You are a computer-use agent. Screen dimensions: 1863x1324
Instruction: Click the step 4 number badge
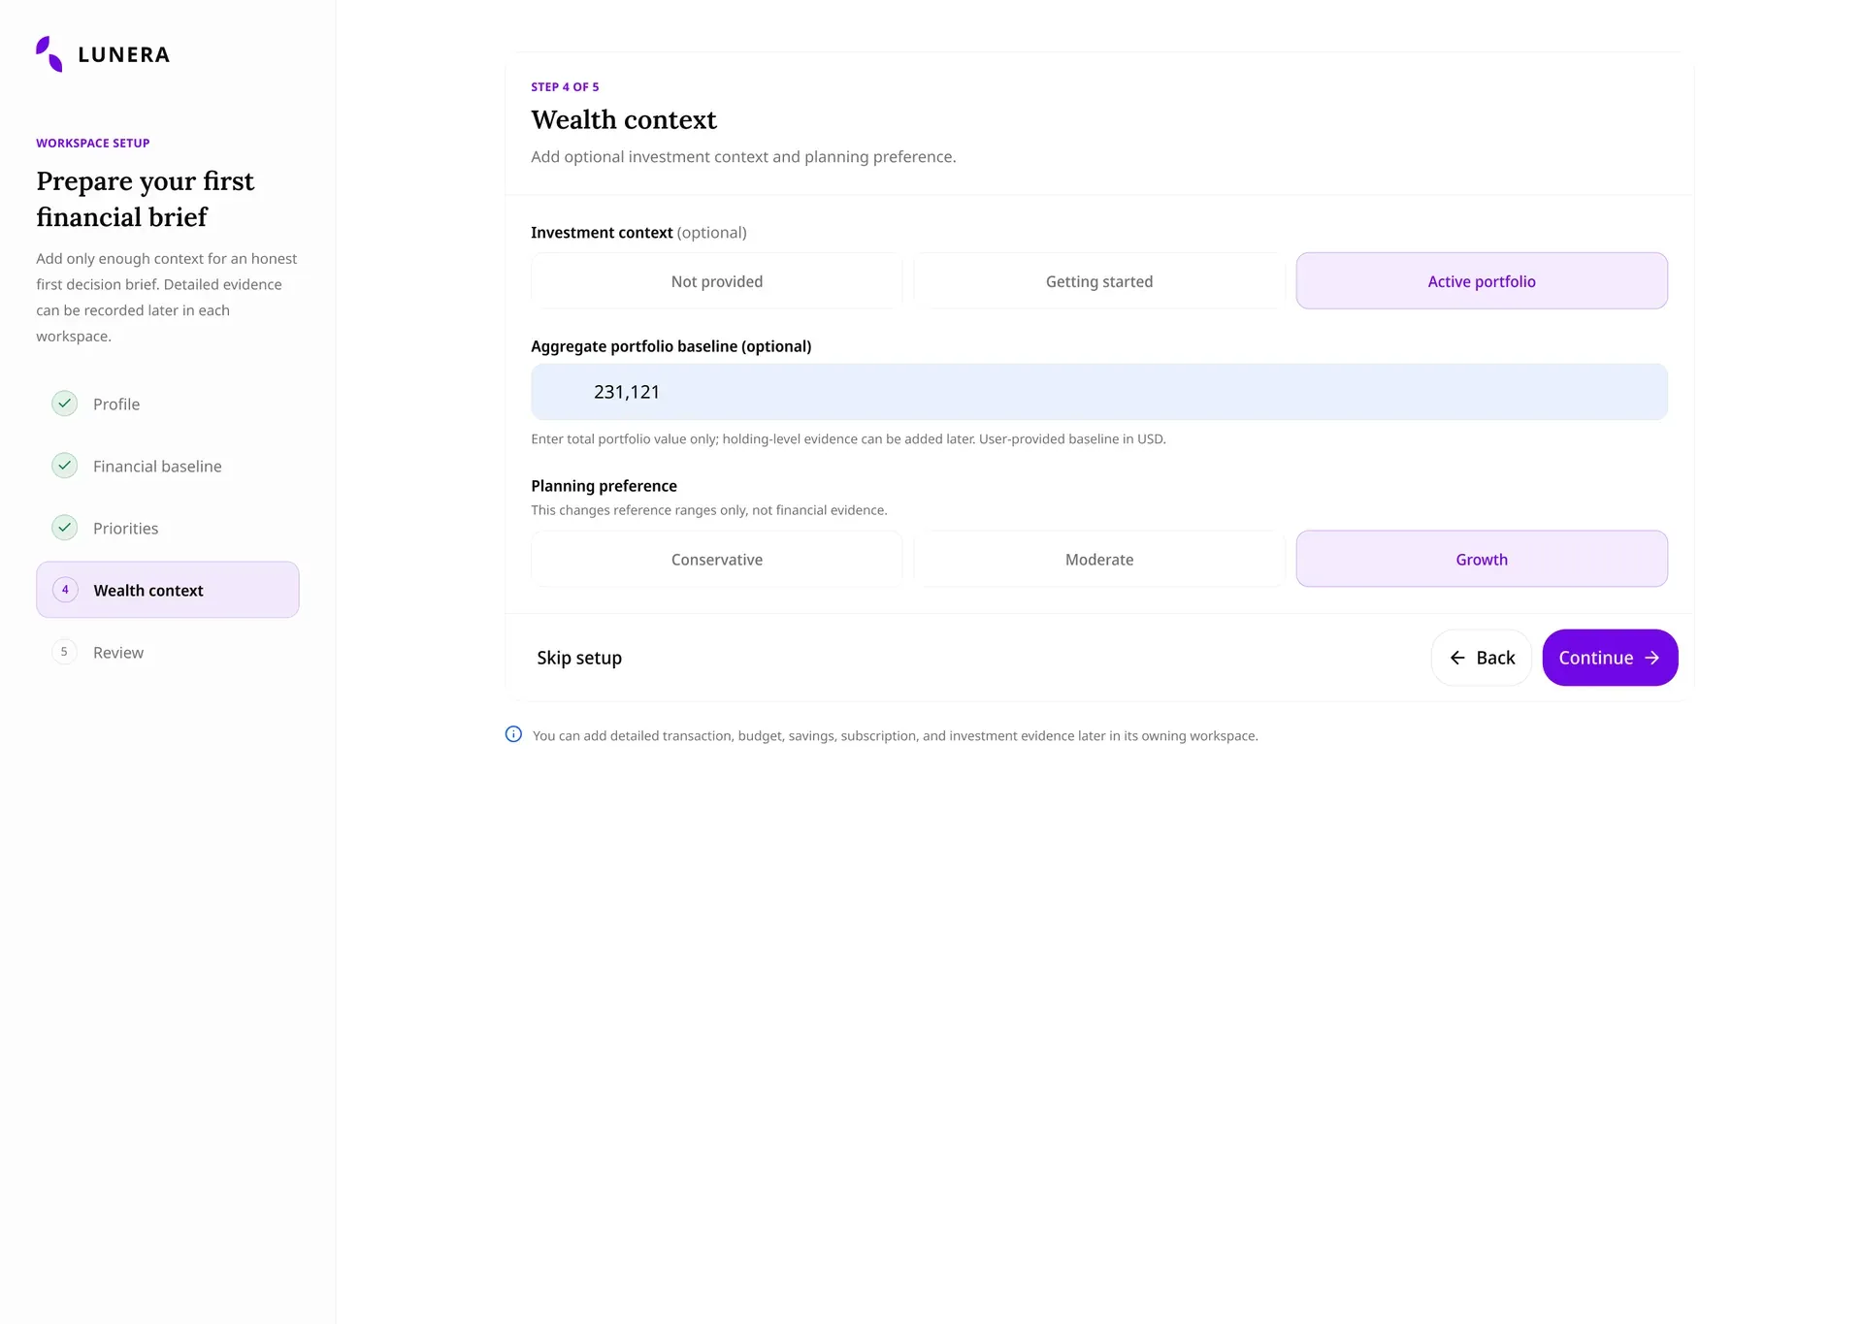[x=65, y=590]
